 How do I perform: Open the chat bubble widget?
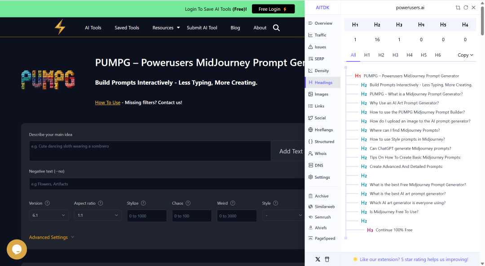click(17, 249)
